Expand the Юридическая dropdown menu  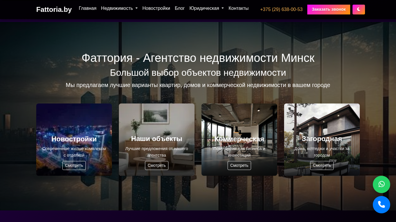click(207, 8)
